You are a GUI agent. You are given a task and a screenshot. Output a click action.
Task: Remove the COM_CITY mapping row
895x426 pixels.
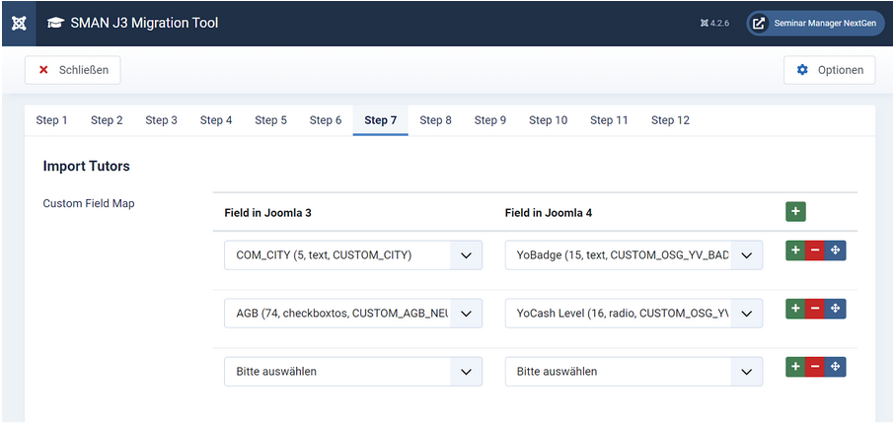pos(815,251)
